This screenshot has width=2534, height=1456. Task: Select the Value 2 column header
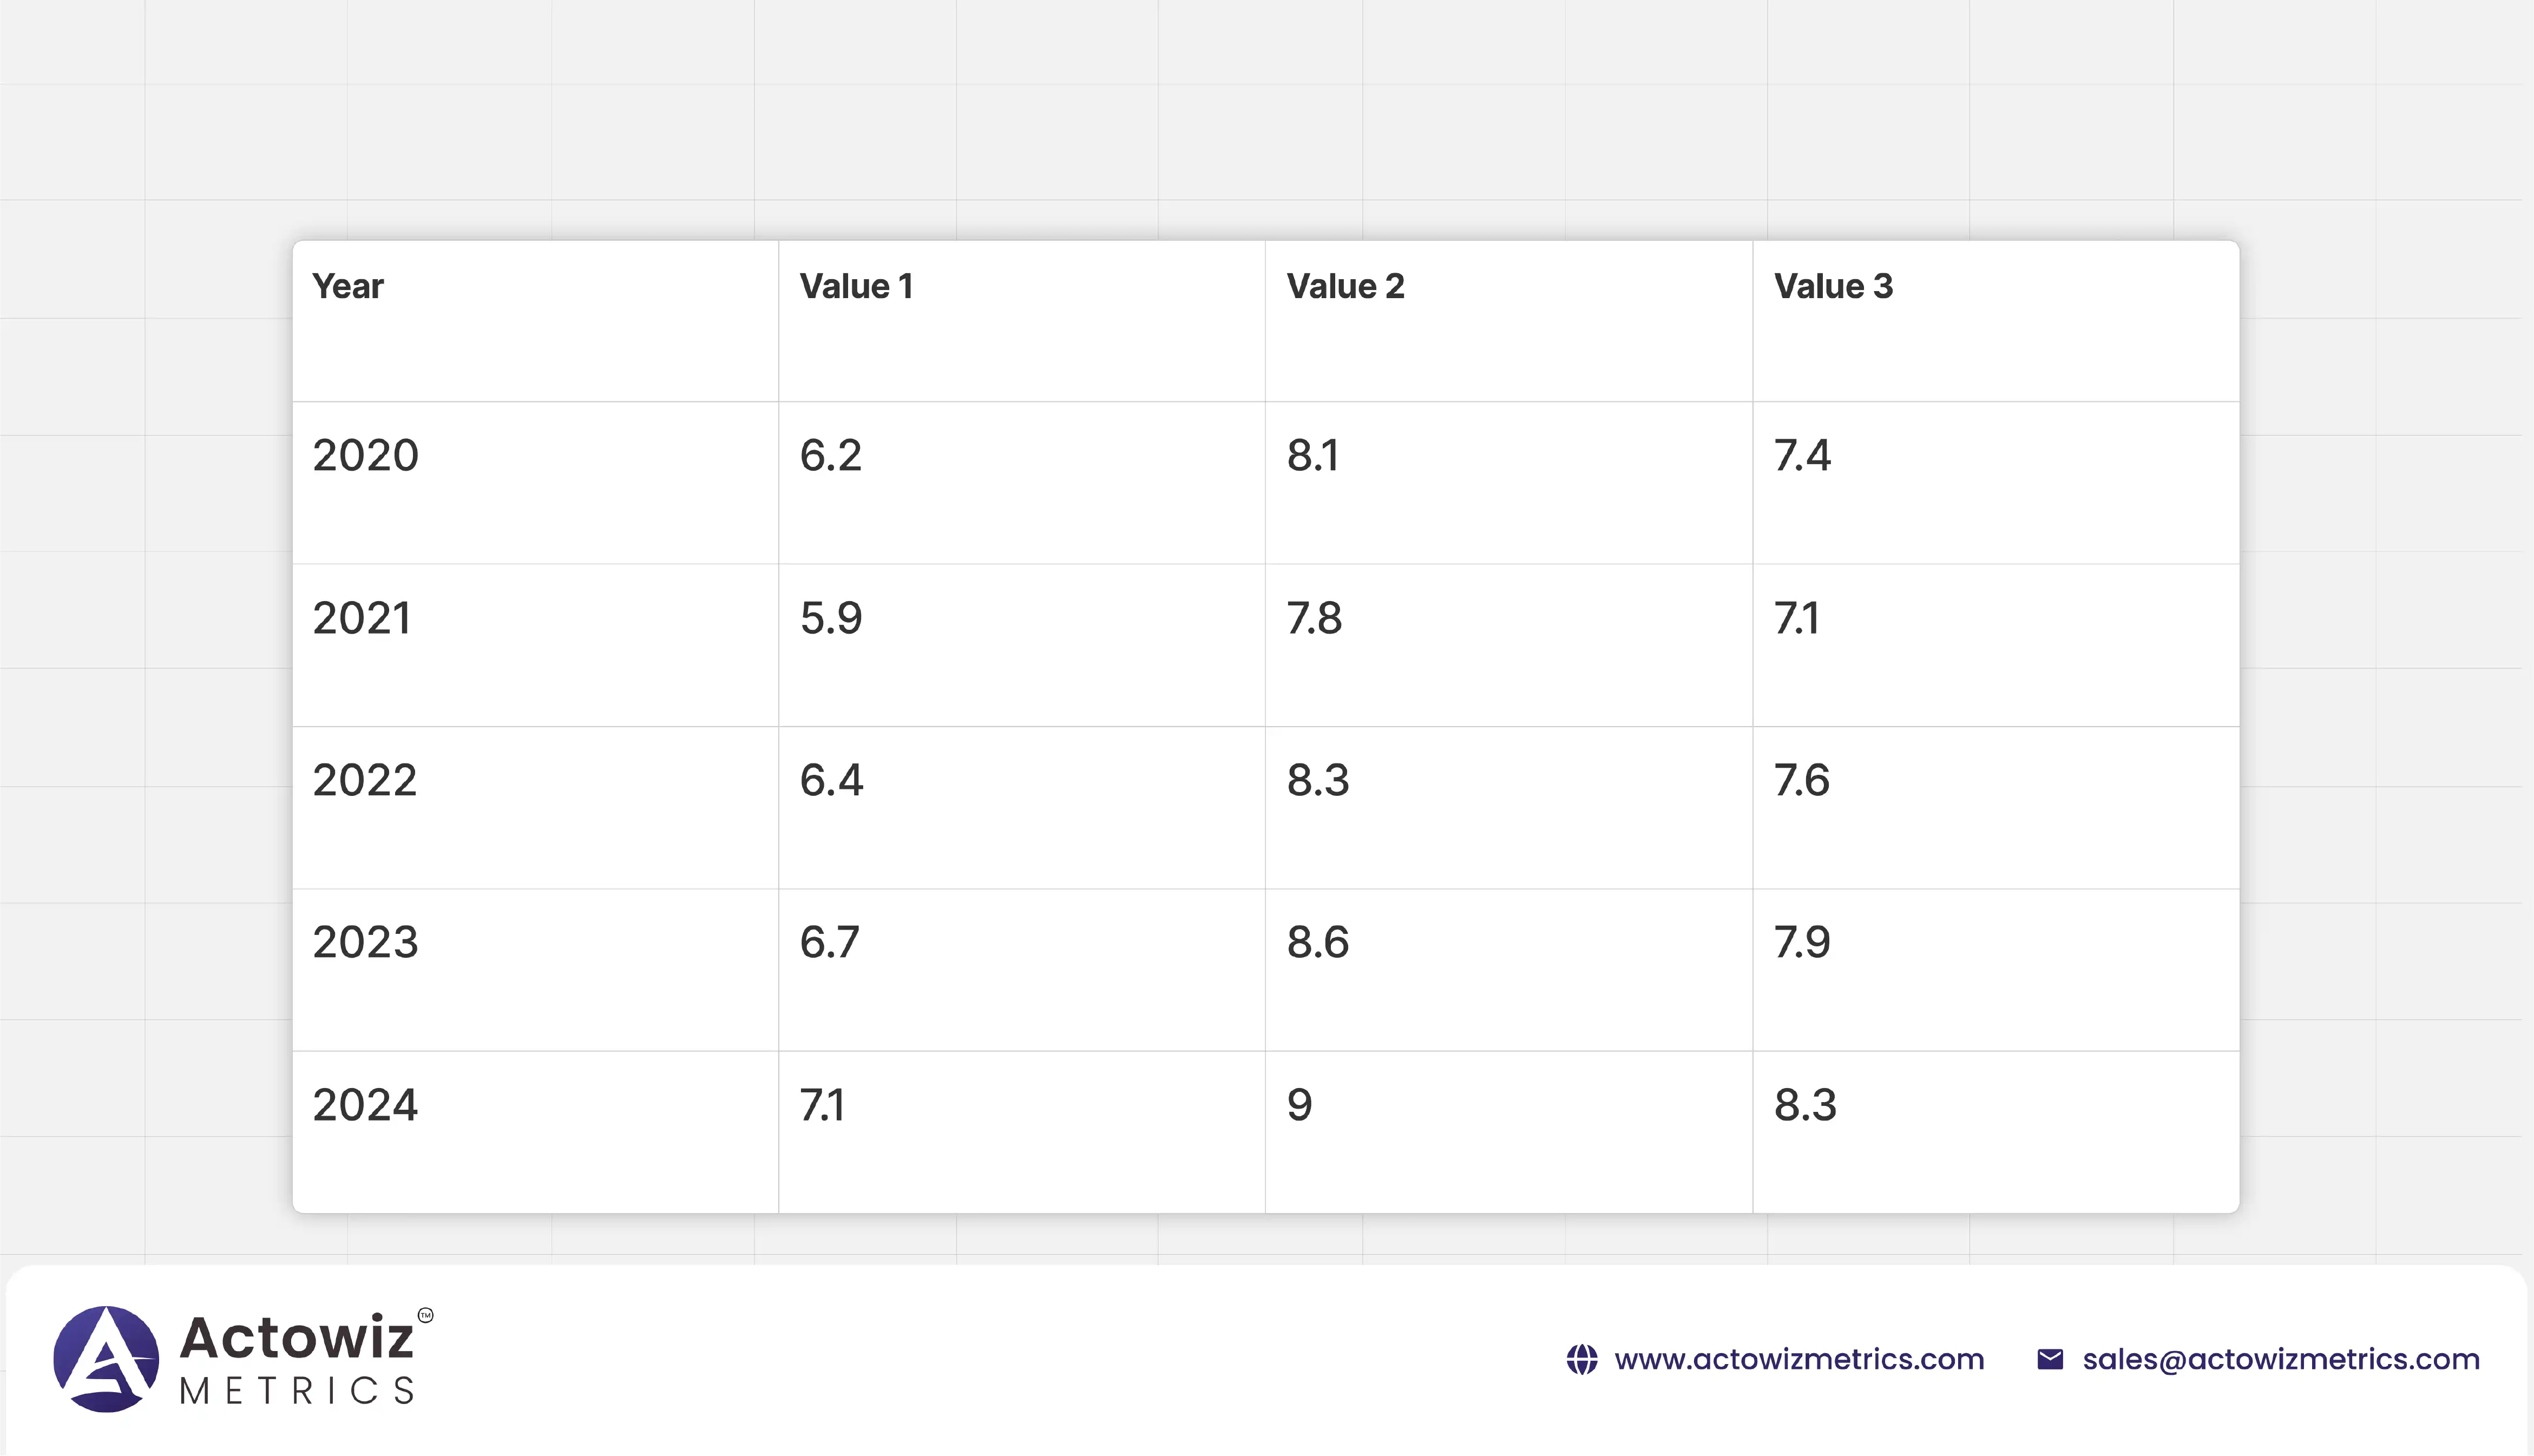1345,287
